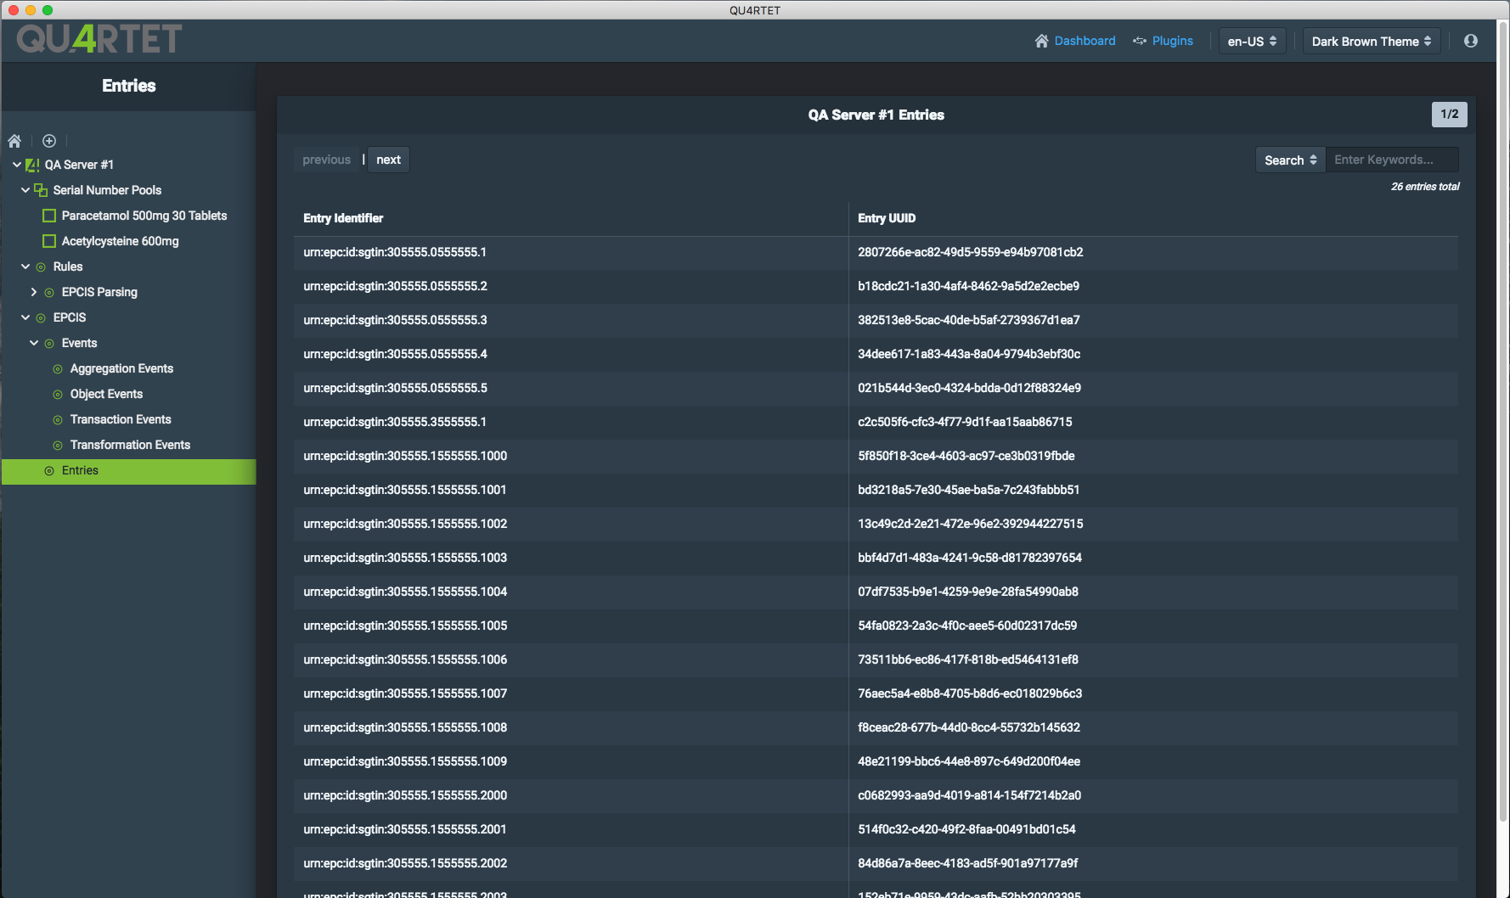Click the home icon in sidebar toolbar
The height and width of the screenshot is (898, 1510).
(x=14, y=141)
